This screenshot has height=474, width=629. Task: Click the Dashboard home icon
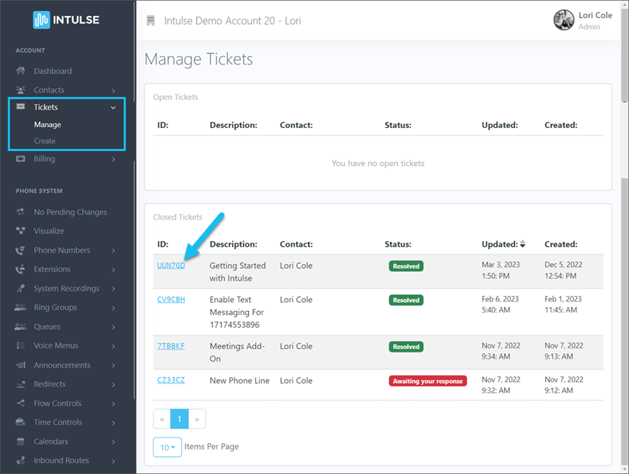[20, 71]
